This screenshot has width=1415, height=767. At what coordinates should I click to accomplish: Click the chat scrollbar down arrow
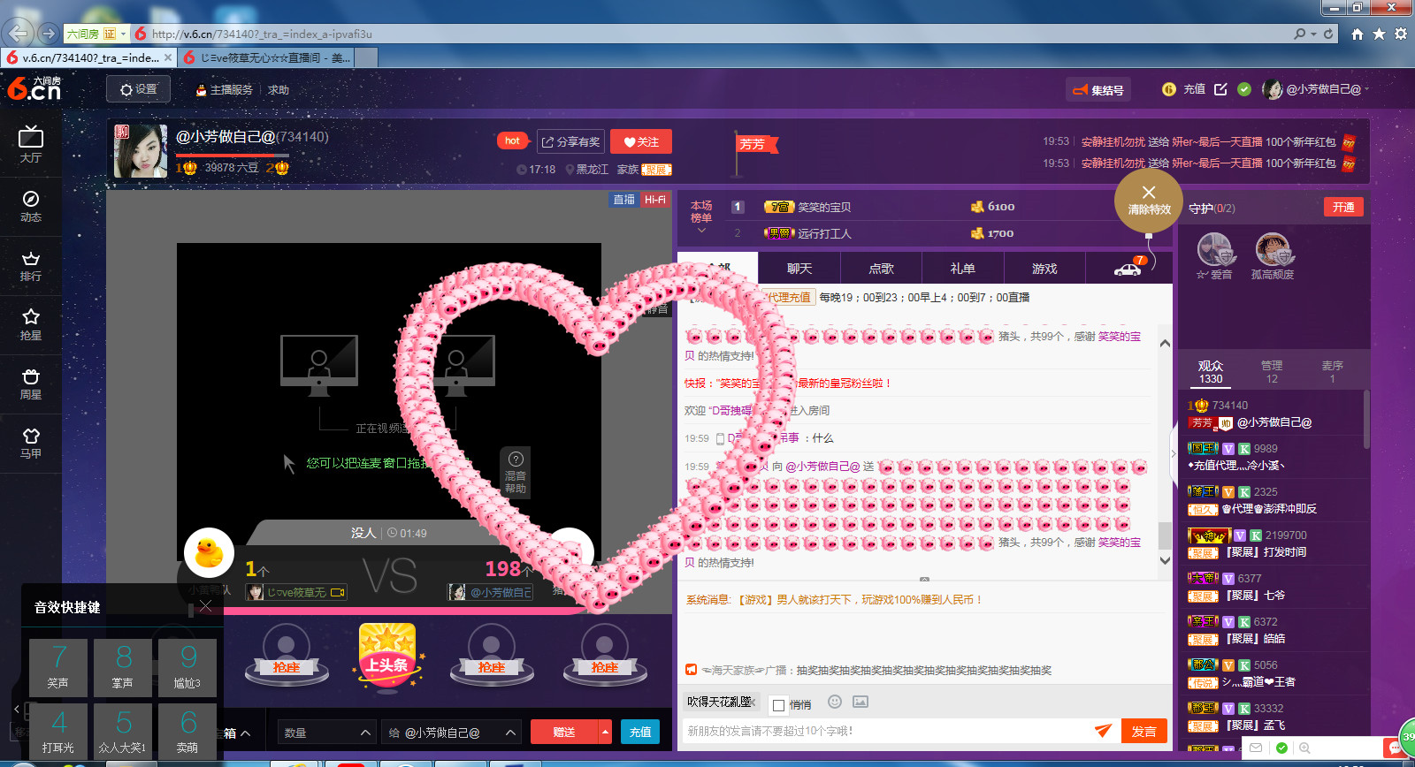[1165, 560]
